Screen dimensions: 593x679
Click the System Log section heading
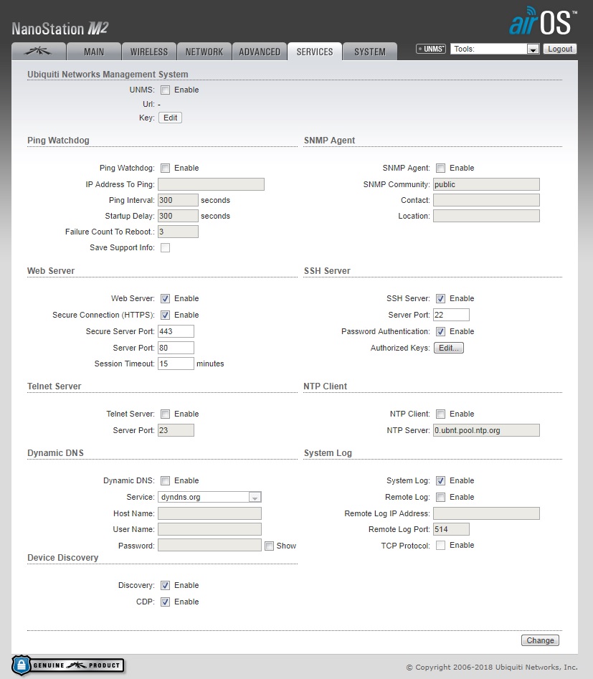tap(328, 453)
